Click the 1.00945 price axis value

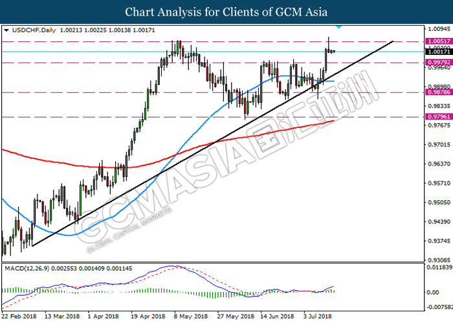439,29
